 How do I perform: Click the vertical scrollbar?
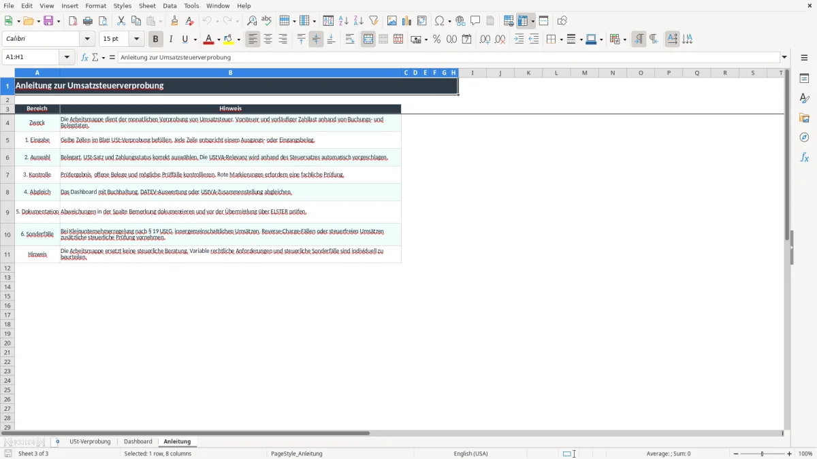pos(788,249)
